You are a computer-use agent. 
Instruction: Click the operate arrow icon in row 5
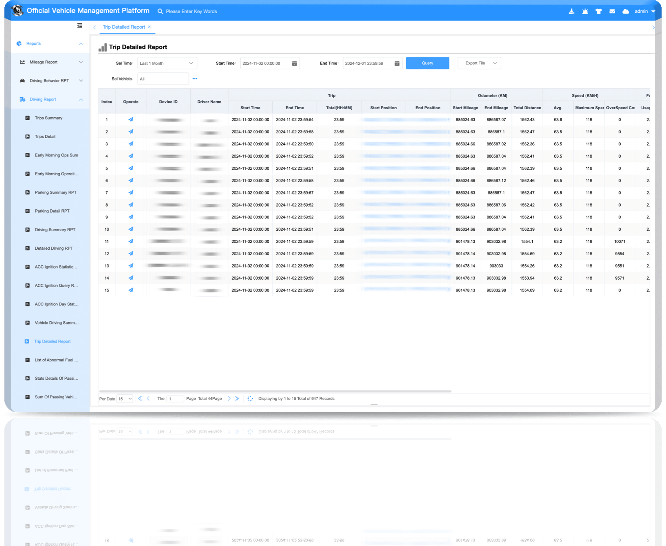pos(131,168)
